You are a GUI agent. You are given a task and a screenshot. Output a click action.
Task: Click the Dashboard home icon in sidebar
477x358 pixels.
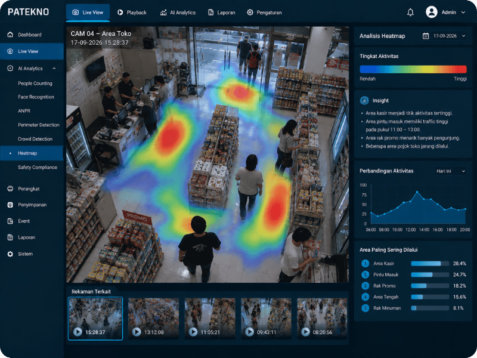[x=10, y=35]
